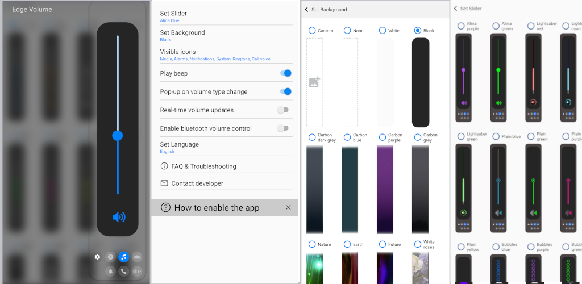
Task: Click the FAQ info circle icon
Action: click(x=164, y=166)
